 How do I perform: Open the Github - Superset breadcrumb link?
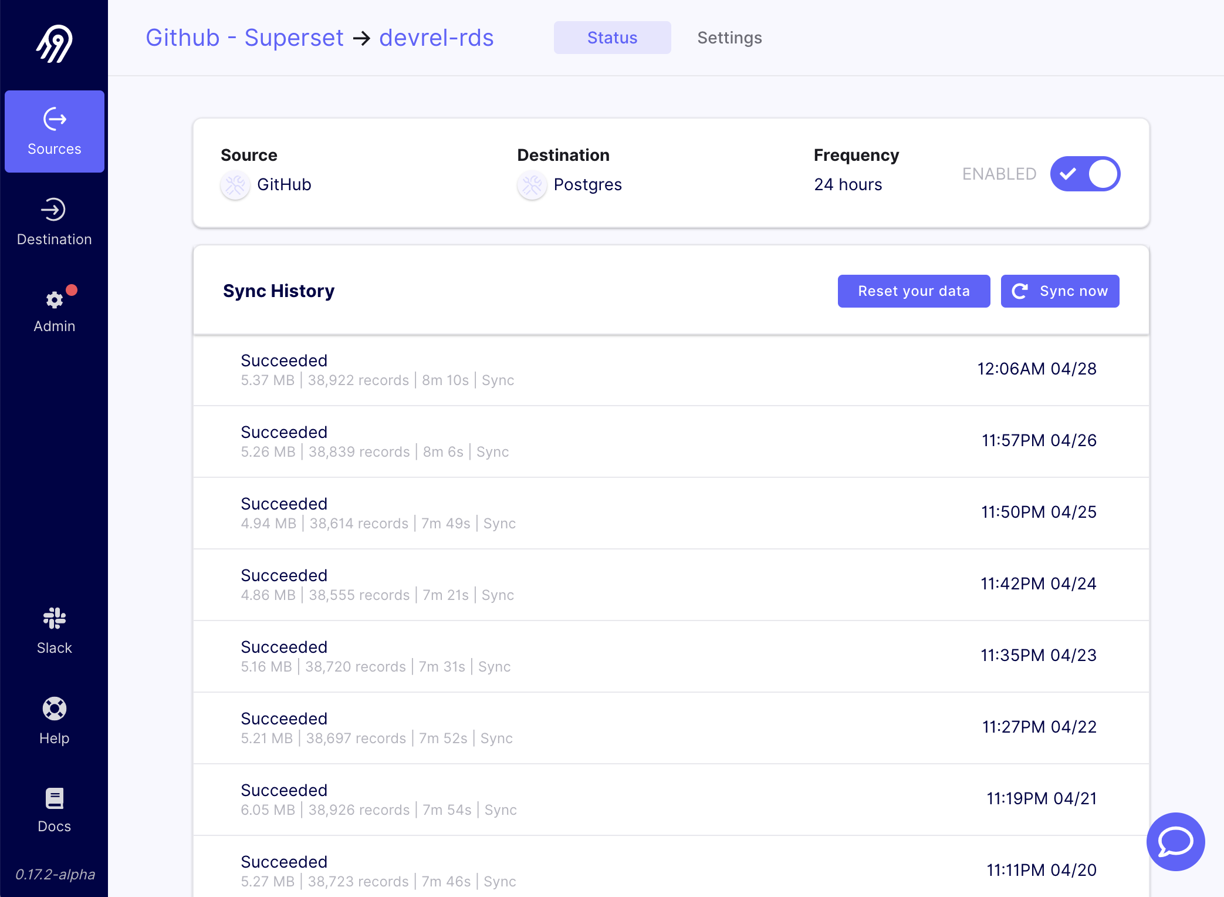tap(244, 38)
